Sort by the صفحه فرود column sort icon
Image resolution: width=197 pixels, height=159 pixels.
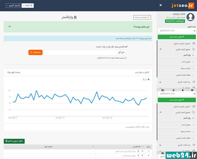[93, 147]
